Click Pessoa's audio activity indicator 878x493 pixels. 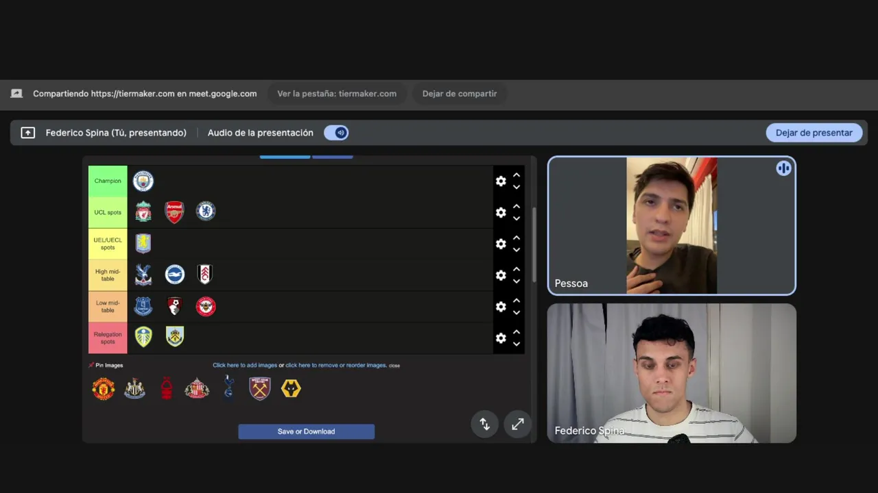coord(783,168)
